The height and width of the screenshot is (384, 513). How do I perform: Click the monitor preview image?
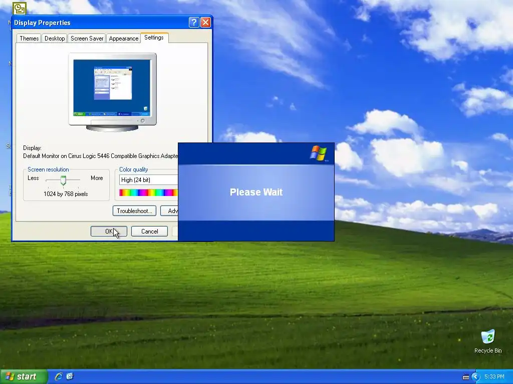(112, 92)
